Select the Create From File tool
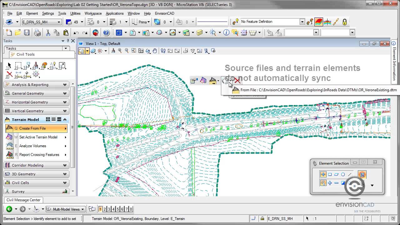 [x=36, y=128]
